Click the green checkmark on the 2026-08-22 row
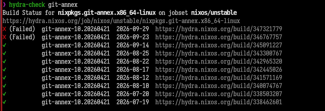The height and width of the screenshot is (111, 325). coord(4,61)
